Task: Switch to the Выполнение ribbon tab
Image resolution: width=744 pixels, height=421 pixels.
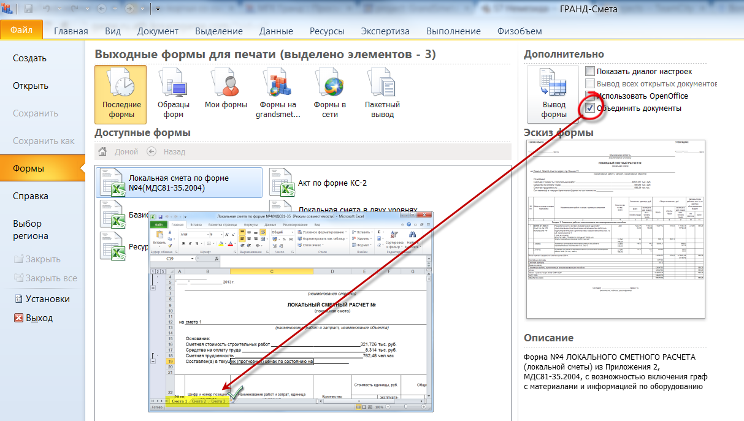Action: coord(453,31)
